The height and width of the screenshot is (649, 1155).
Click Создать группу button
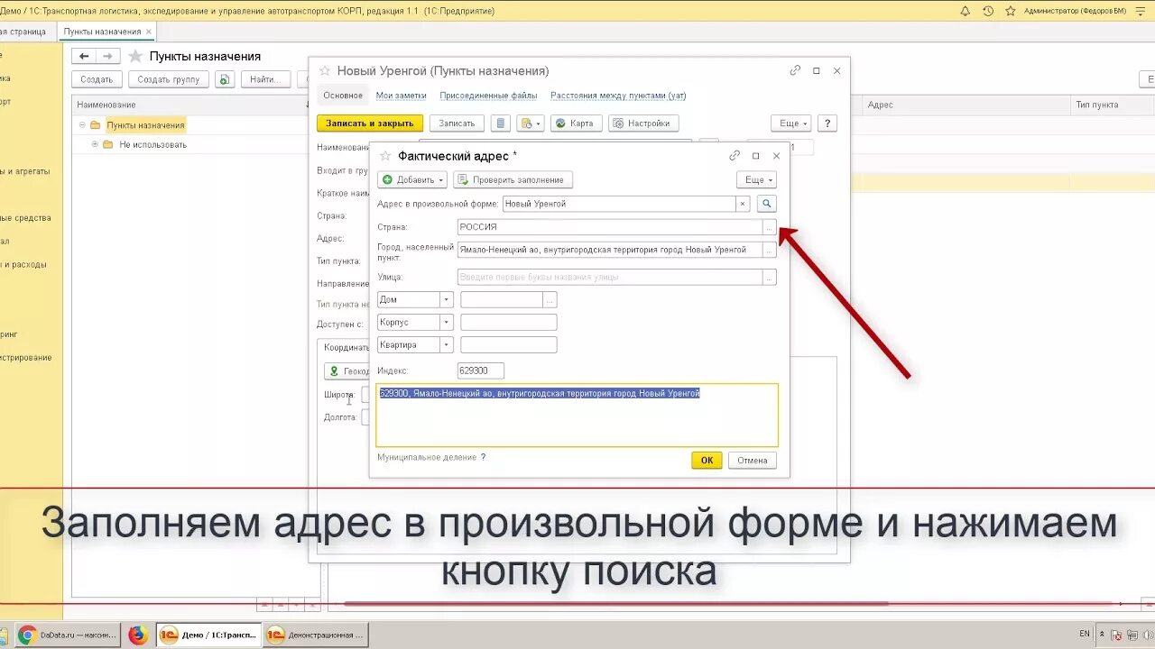pyautogui.click(x=169, y=79)
